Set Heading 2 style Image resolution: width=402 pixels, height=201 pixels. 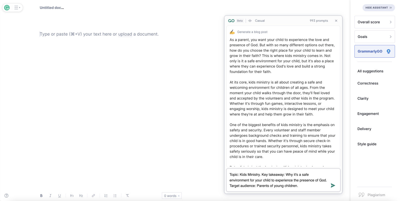[x=81, y=196]
